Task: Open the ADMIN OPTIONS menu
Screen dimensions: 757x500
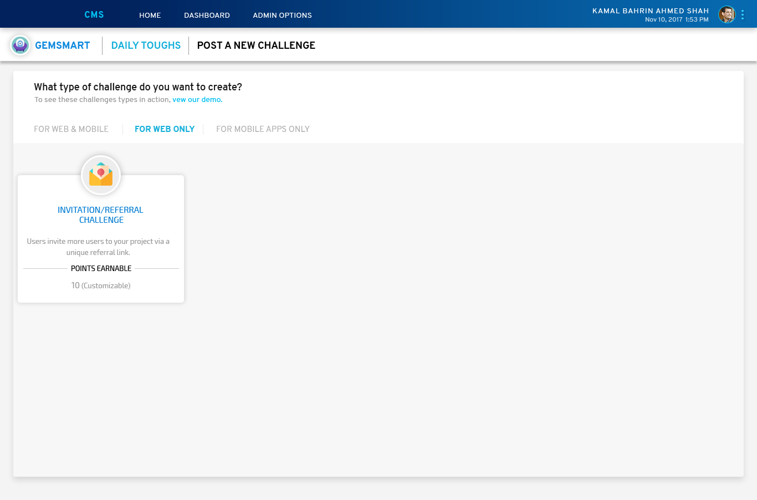Action: 282,16
